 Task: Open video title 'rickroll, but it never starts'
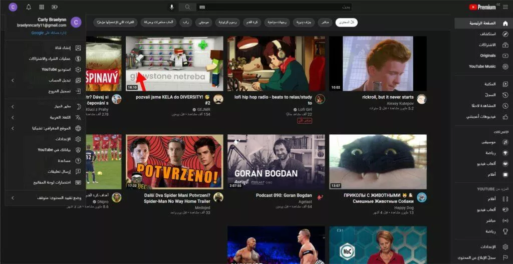tap(388, 97)
